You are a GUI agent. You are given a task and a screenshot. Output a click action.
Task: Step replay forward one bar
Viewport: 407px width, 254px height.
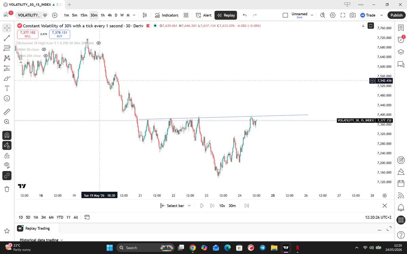pos(212,206)
